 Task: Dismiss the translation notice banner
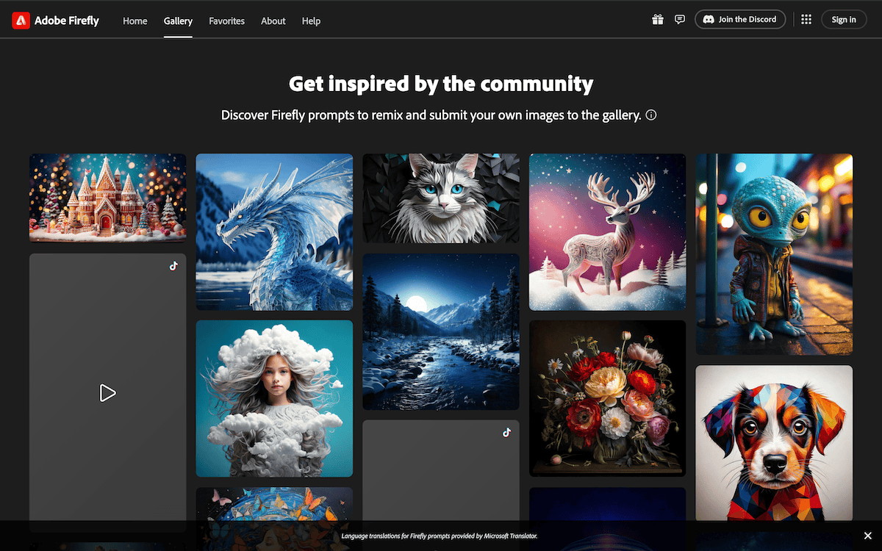coord(867,536)
